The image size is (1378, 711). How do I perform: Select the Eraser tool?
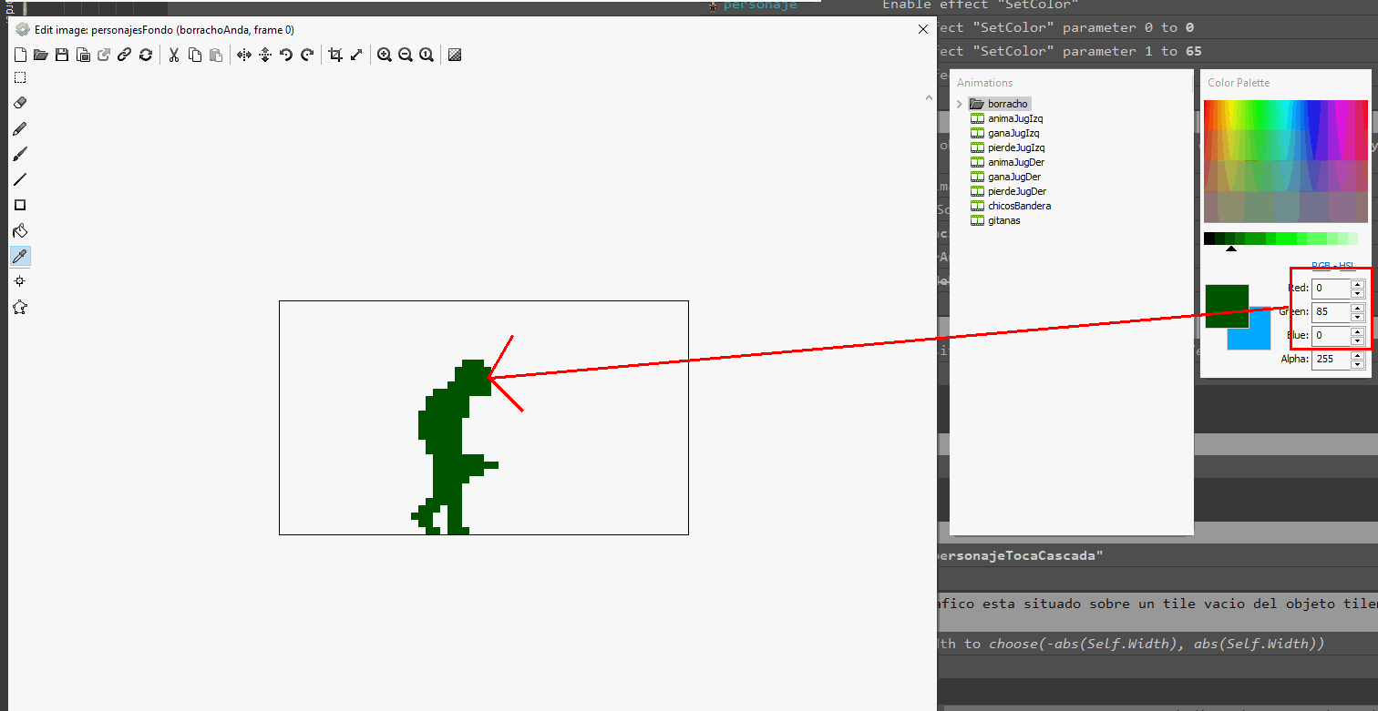coord(20,103)
